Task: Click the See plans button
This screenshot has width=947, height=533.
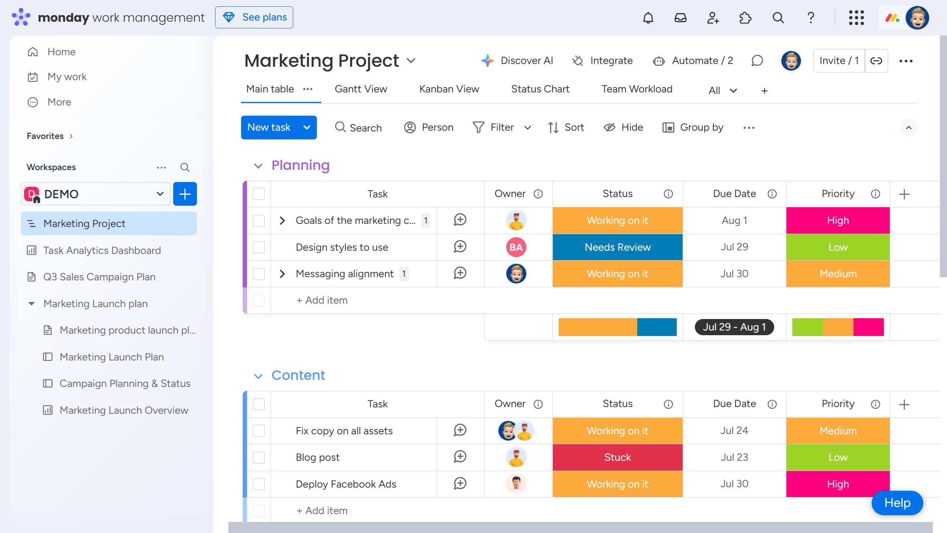Action: (x=254, y=17)
